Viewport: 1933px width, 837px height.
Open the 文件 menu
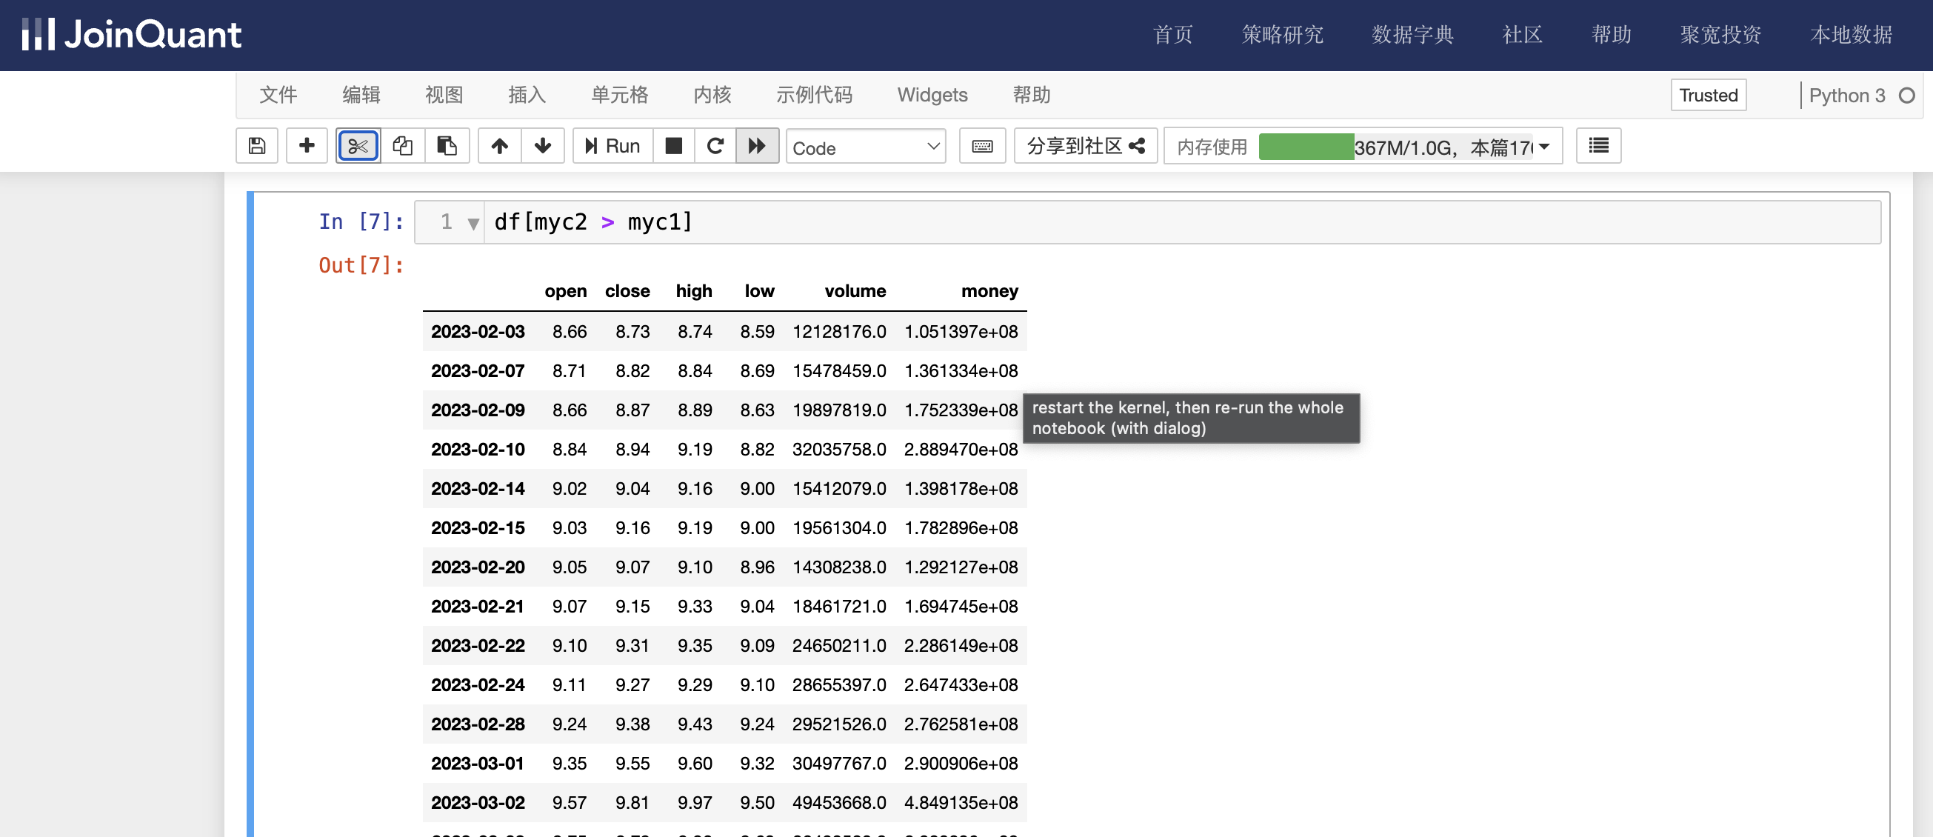coord(278,95)
